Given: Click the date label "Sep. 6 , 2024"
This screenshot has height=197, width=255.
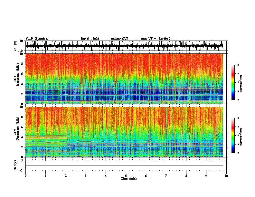Looking at the screenshot, I should point(90,39).
